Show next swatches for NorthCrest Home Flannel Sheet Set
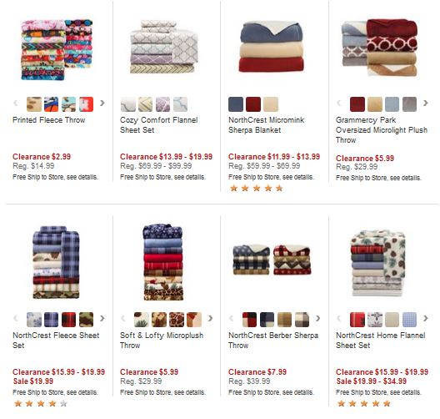Screen dimensions: 440x419 coord(426,318)
